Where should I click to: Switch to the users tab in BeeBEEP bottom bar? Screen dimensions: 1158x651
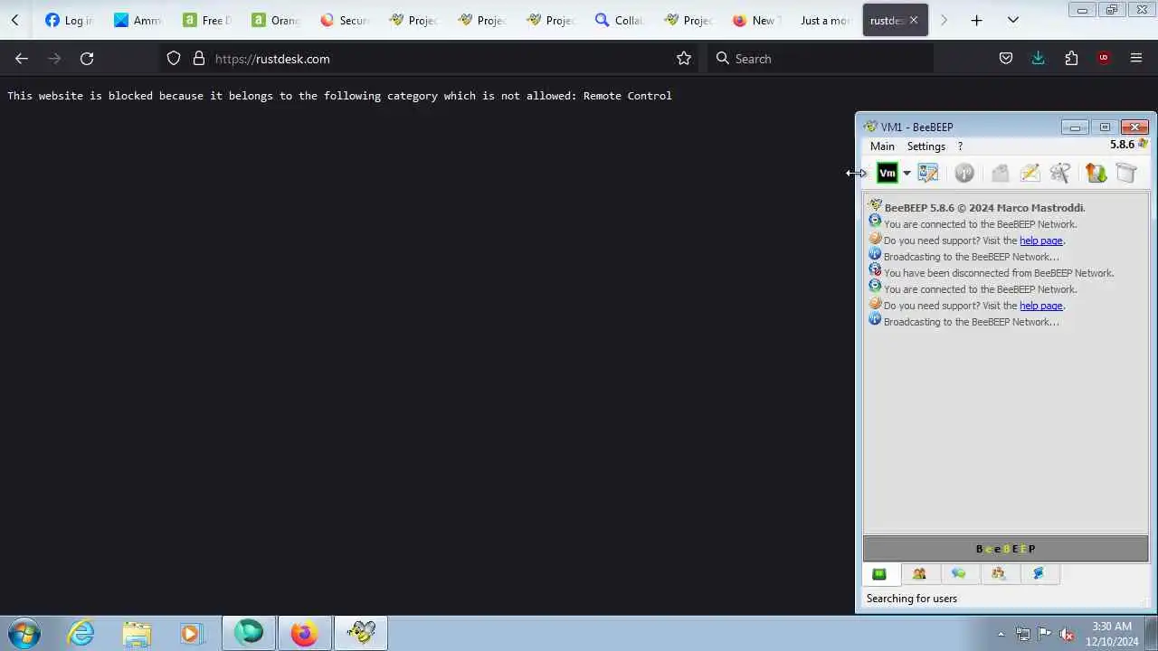tap(919, 574)
